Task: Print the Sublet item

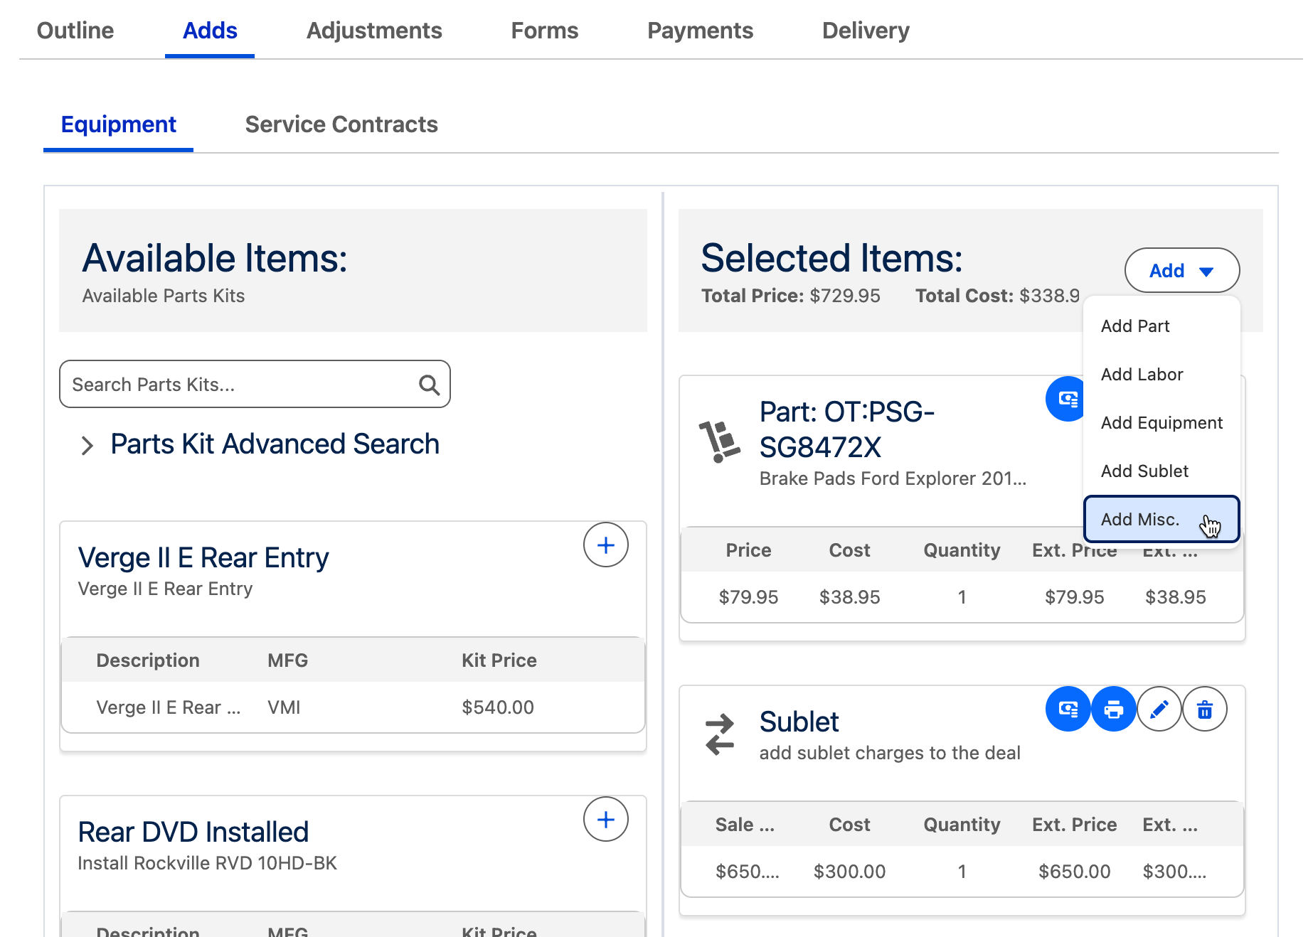Action: click(1113, 709)
